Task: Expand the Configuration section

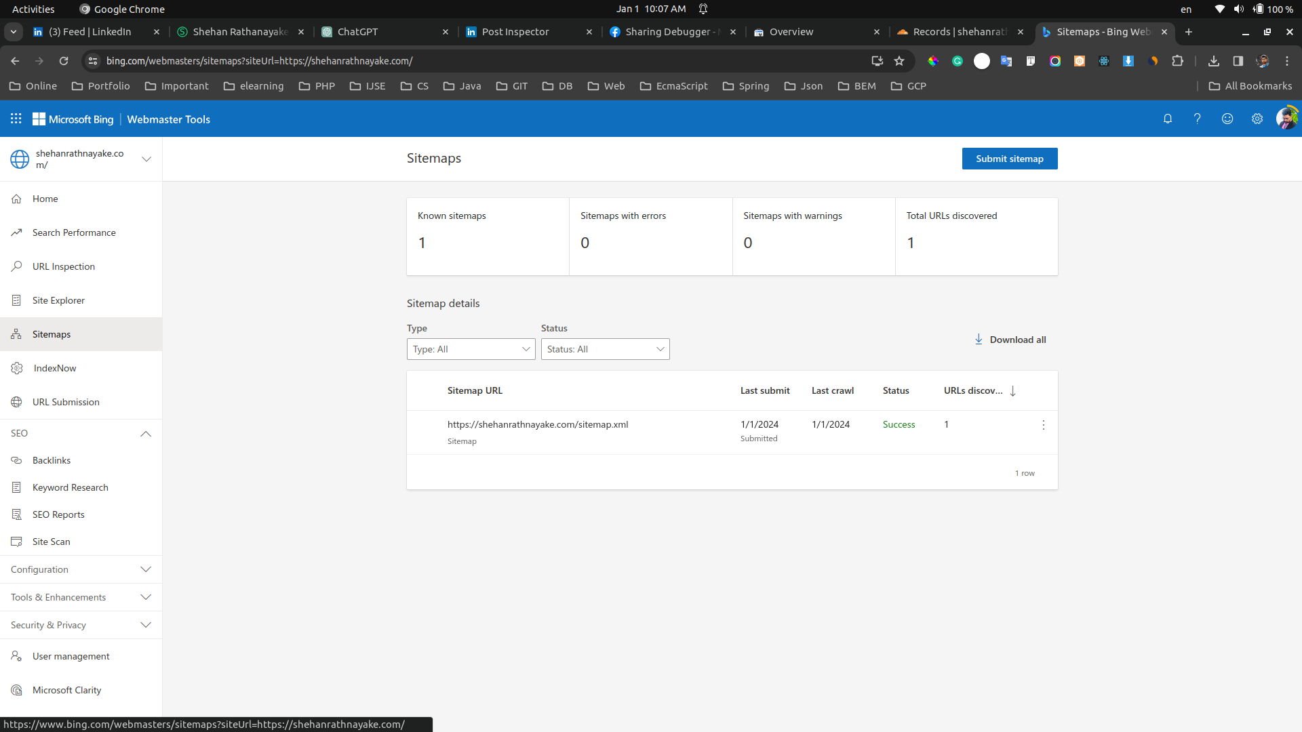Action: 146,569
